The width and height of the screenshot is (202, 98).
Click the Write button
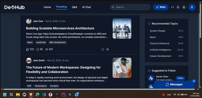pos(161,7)
